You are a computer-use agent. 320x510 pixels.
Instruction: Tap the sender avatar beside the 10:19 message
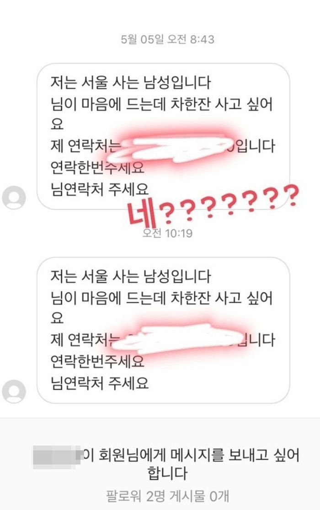[x=14, y=392]
